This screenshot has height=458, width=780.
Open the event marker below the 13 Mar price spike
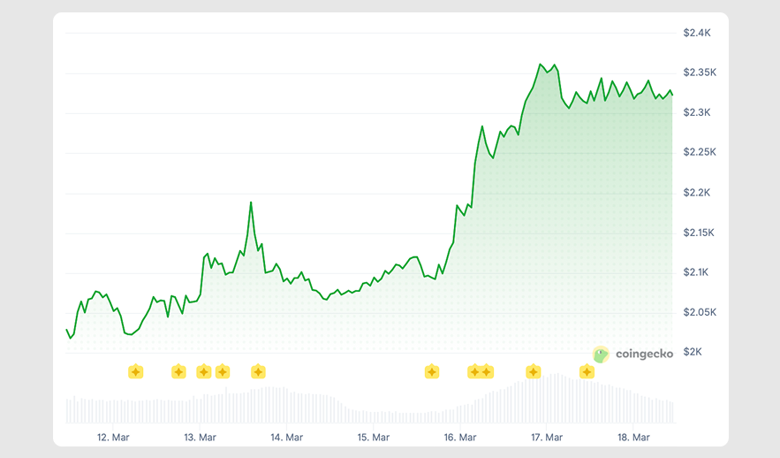click(x=258, y=371)
